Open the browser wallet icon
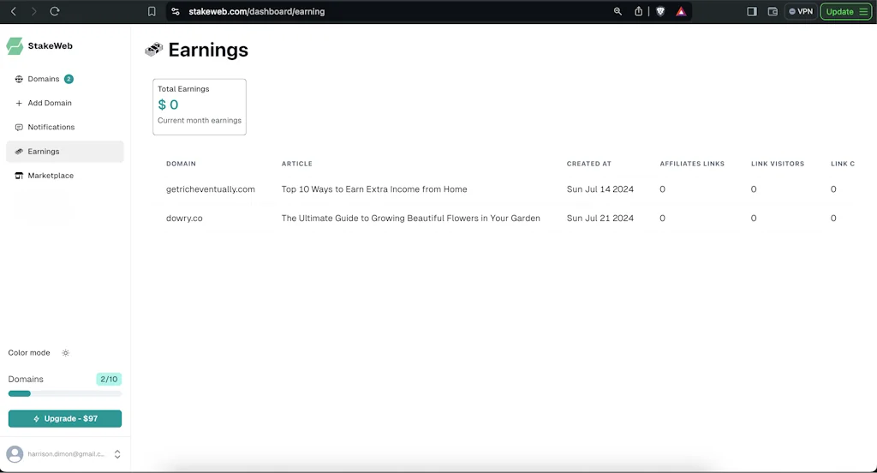The image size is (877, 473). pyautogui.click(x=773, y=11)
